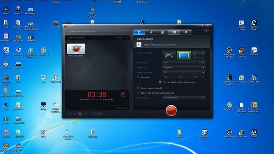Select the Minecraft desktop shortcut
Image resolution: width=274 pixels, height=154 pixels.
click(x=241, y=133)
